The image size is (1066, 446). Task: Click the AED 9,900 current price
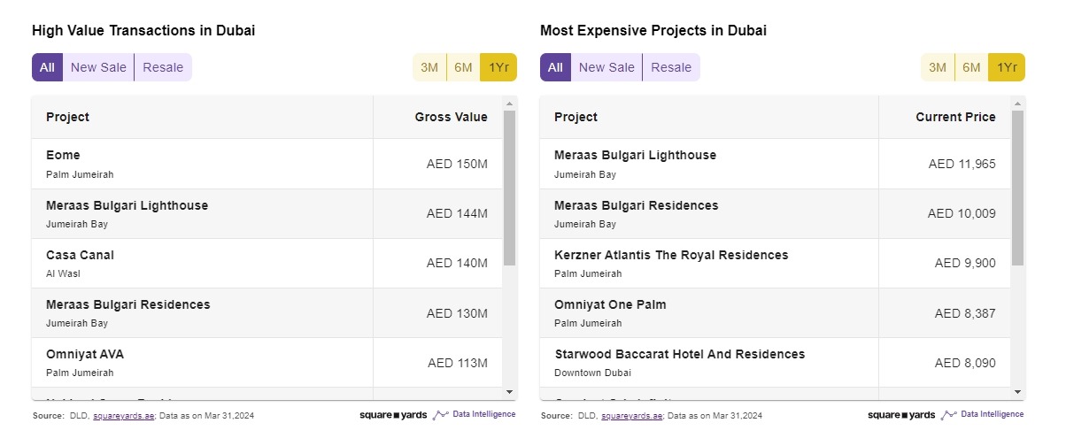(965, 263)
